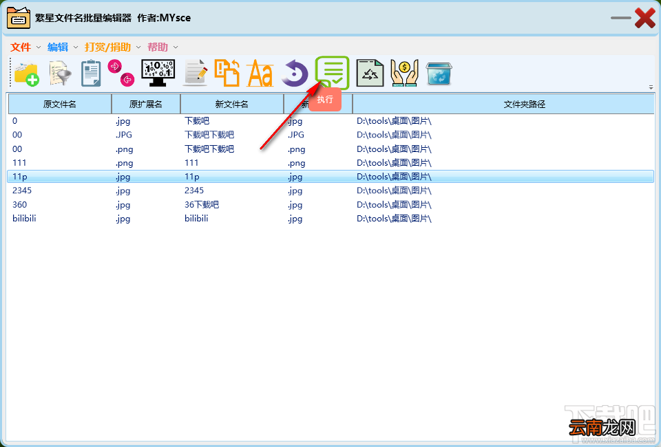Screen dimensions: 661x447
Task: Open the 文件 menu
Action: (21, 47)
